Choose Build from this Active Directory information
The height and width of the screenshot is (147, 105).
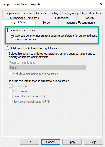click(8, 48)
